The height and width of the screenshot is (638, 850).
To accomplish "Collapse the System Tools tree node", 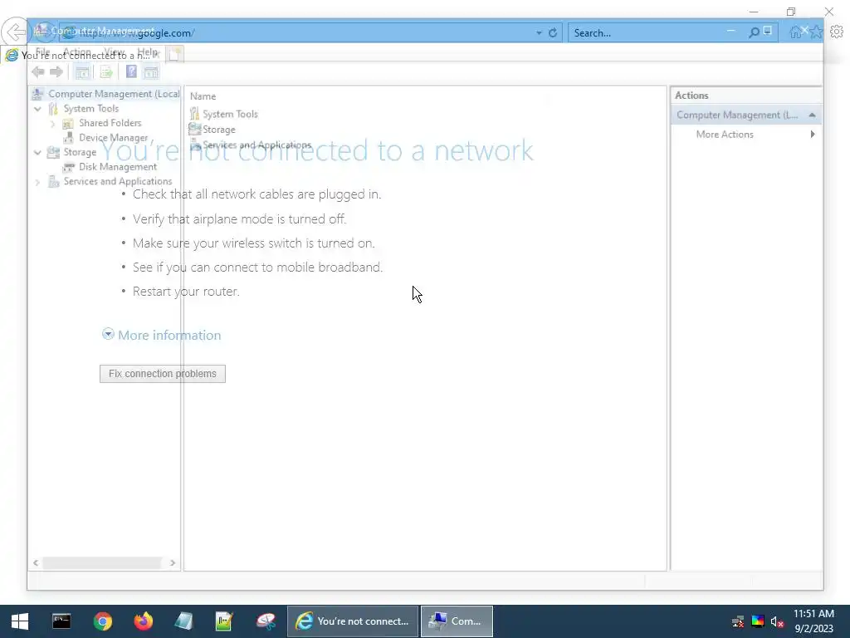I will click(37, 109).
